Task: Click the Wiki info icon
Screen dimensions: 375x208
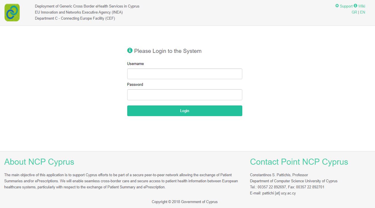Action: point(355,6)
